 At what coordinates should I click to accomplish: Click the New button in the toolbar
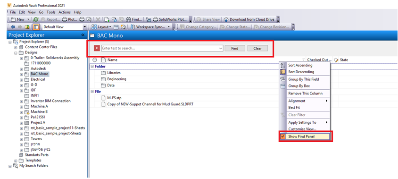point(18,19)
